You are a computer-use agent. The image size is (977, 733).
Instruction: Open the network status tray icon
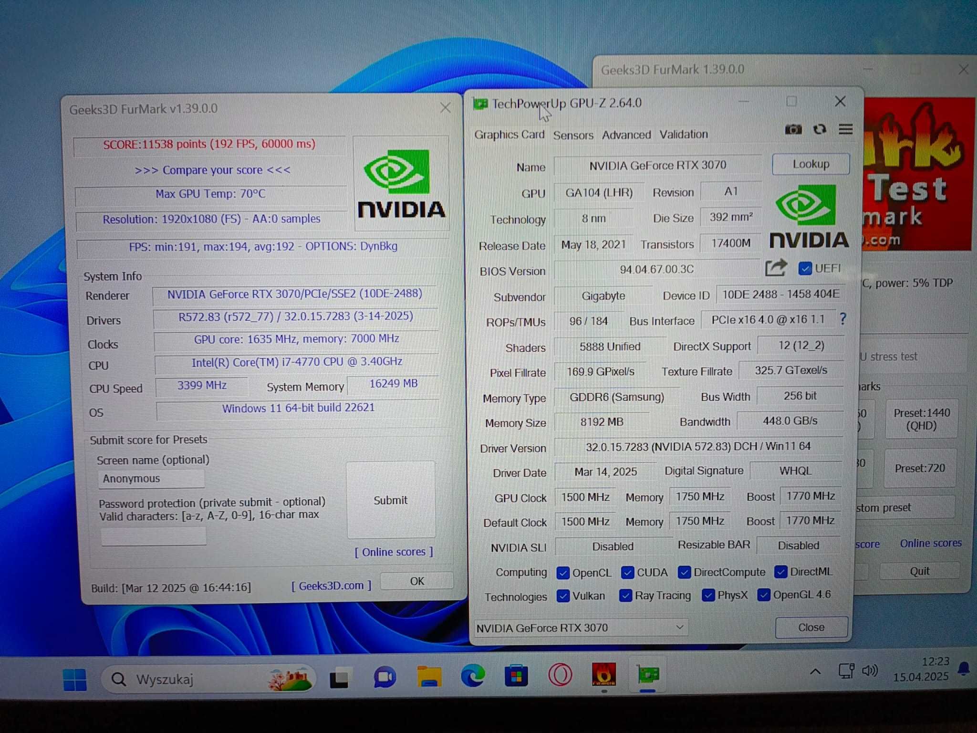(846, 671)
